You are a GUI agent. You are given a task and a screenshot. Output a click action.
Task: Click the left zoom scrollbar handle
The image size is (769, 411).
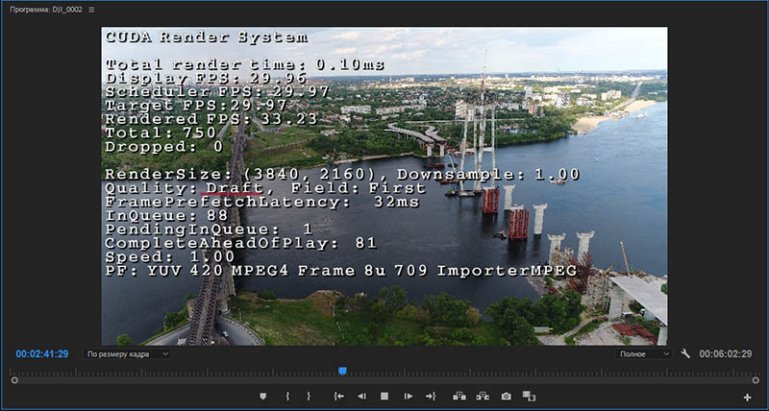(x=14, y=380)
